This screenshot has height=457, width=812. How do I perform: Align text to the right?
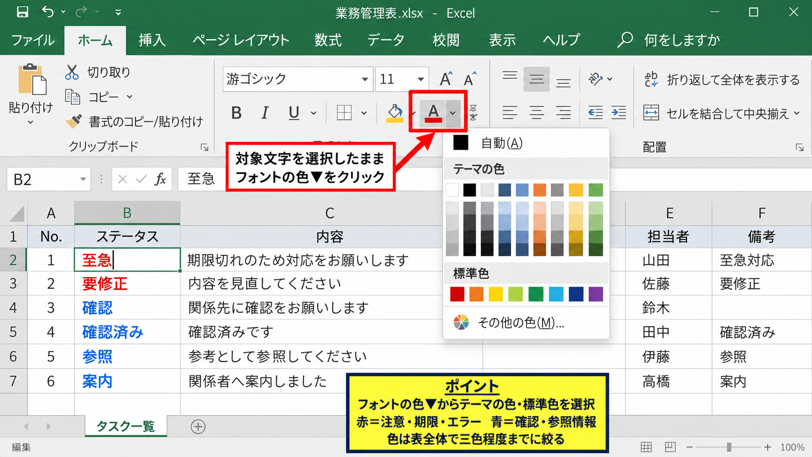[x=563, y=113]
